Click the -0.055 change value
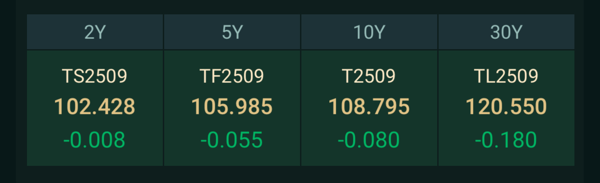The height and width of the screenshot is (183, 600). pyautogui.click(x=232, y=140)
